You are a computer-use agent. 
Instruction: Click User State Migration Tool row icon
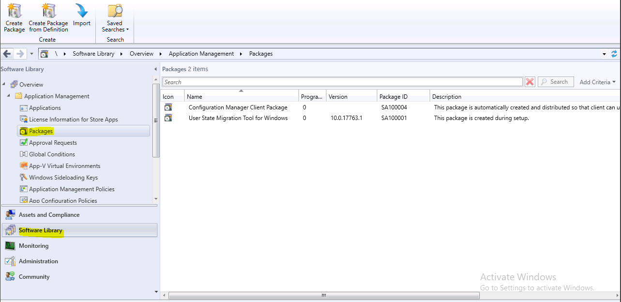tap(168, 118)
